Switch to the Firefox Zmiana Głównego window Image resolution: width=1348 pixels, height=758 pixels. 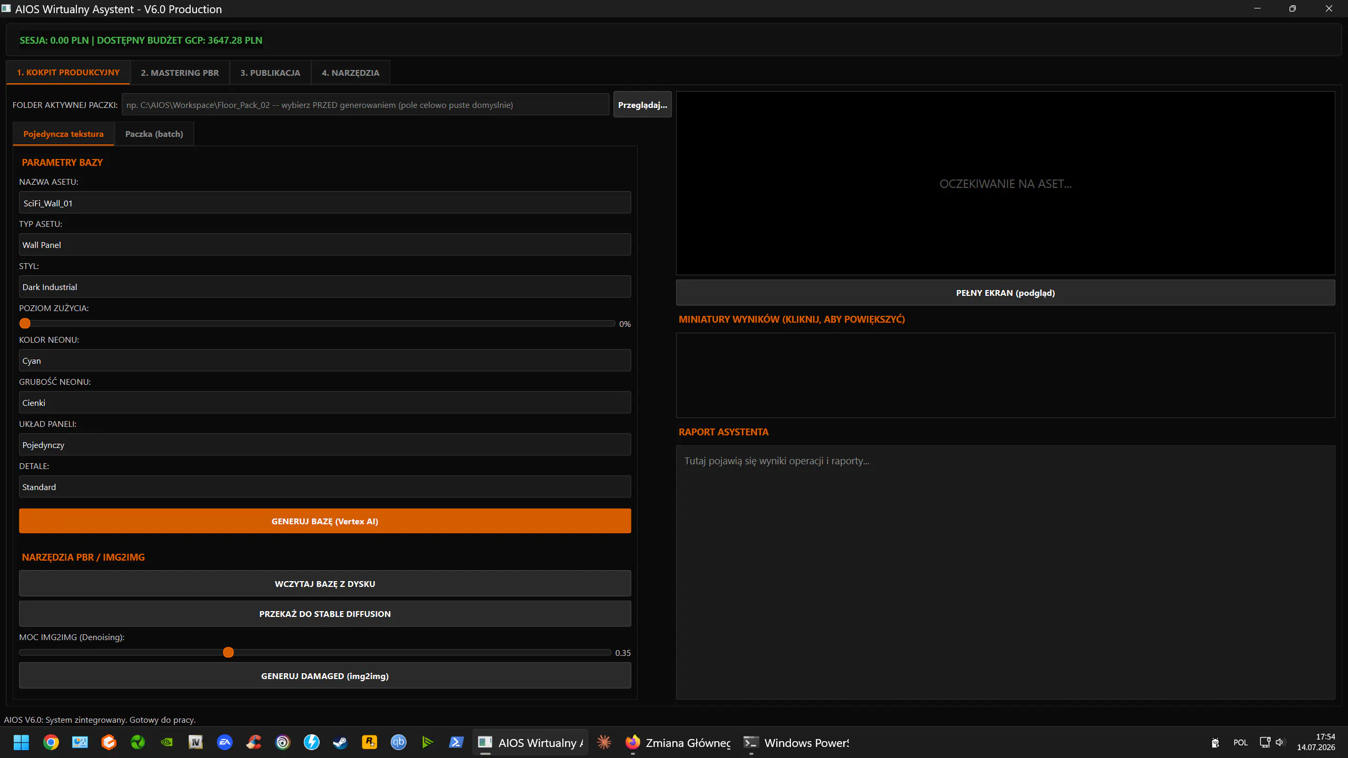(x=678, y=742)
